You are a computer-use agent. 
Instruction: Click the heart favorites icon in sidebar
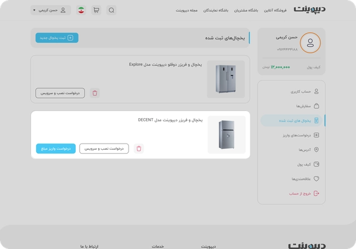317,179
